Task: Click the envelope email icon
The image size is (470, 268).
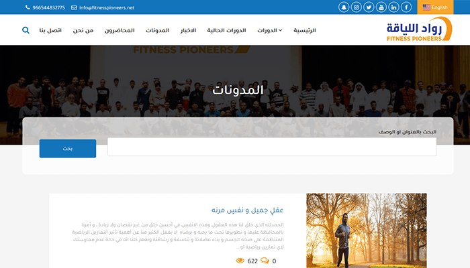Action: 74,7
